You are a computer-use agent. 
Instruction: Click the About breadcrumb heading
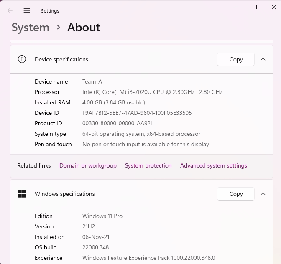coord(84,28)
